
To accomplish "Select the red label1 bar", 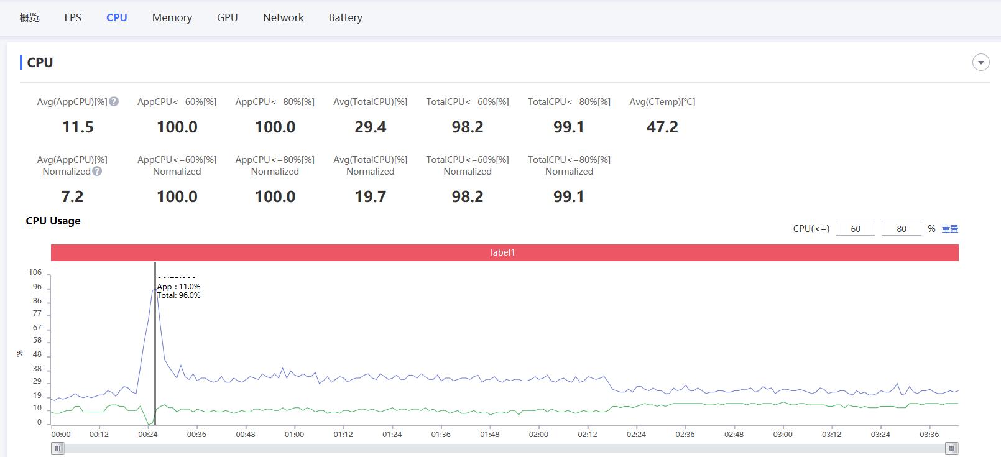I will 504,252.
